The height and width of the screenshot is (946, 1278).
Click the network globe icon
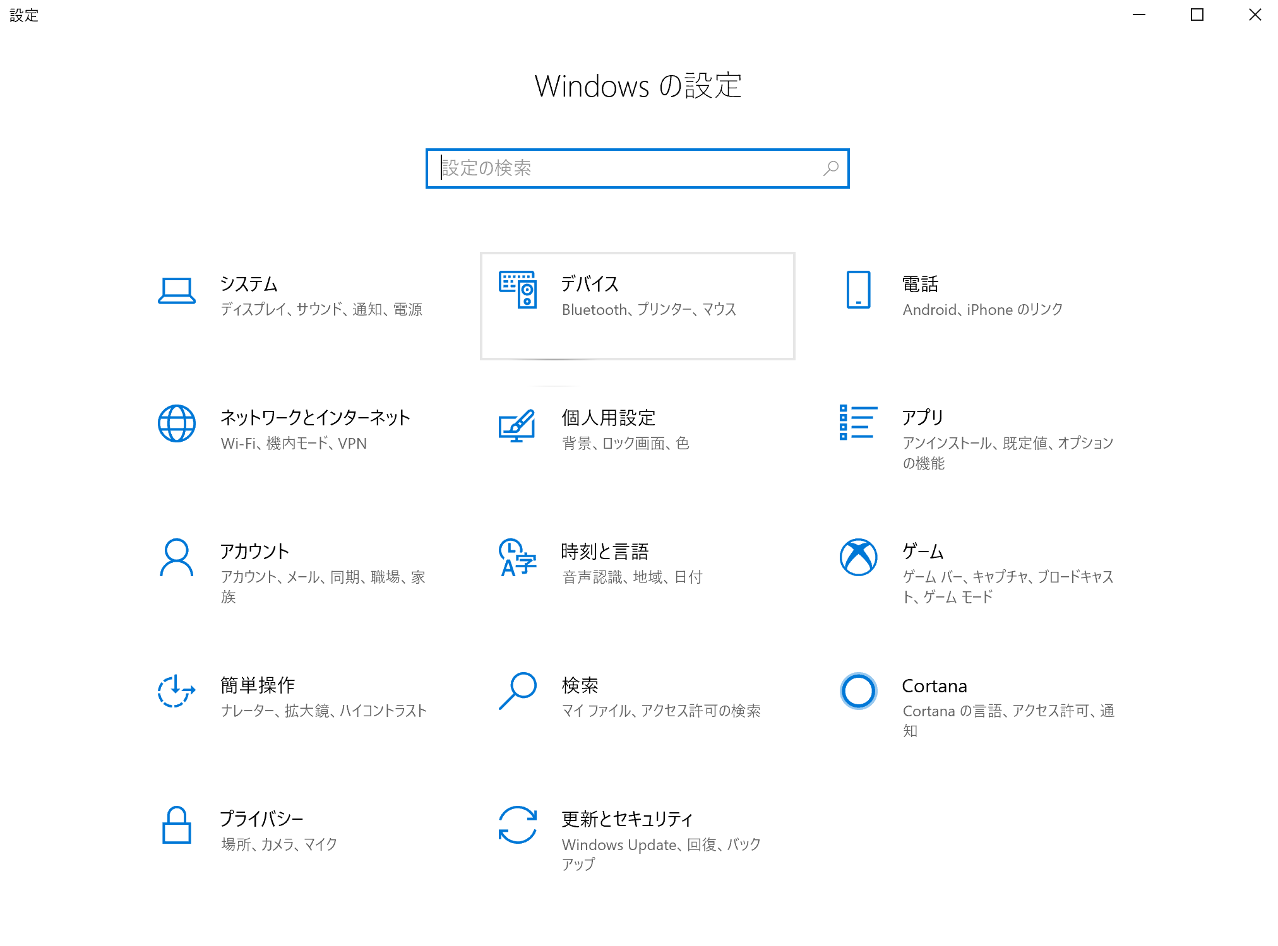click(176, 423)
